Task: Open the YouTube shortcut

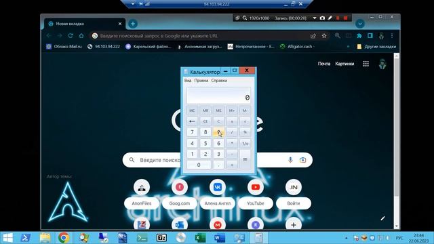Action: (256, 194)
